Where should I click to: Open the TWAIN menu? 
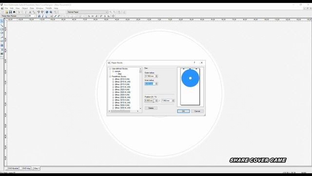tap(49, 8)
